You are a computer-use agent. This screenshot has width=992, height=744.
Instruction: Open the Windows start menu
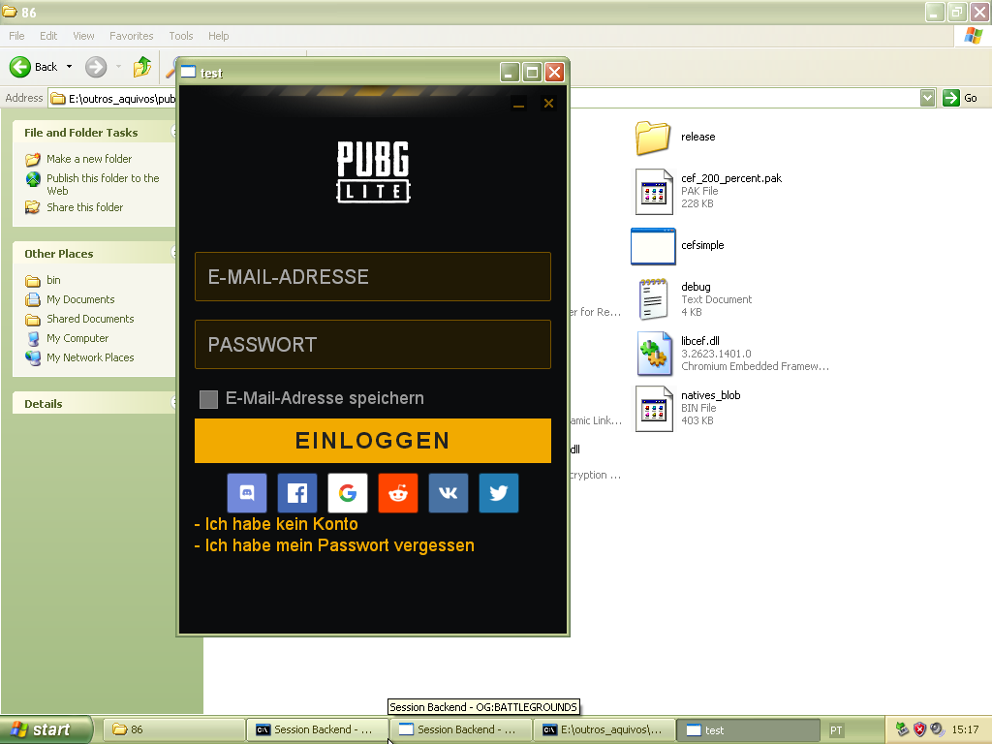46,730
